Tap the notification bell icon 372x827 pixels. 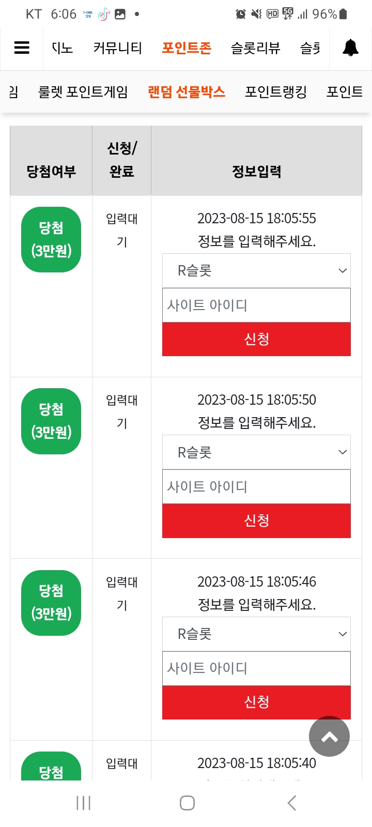coord(351,48)
